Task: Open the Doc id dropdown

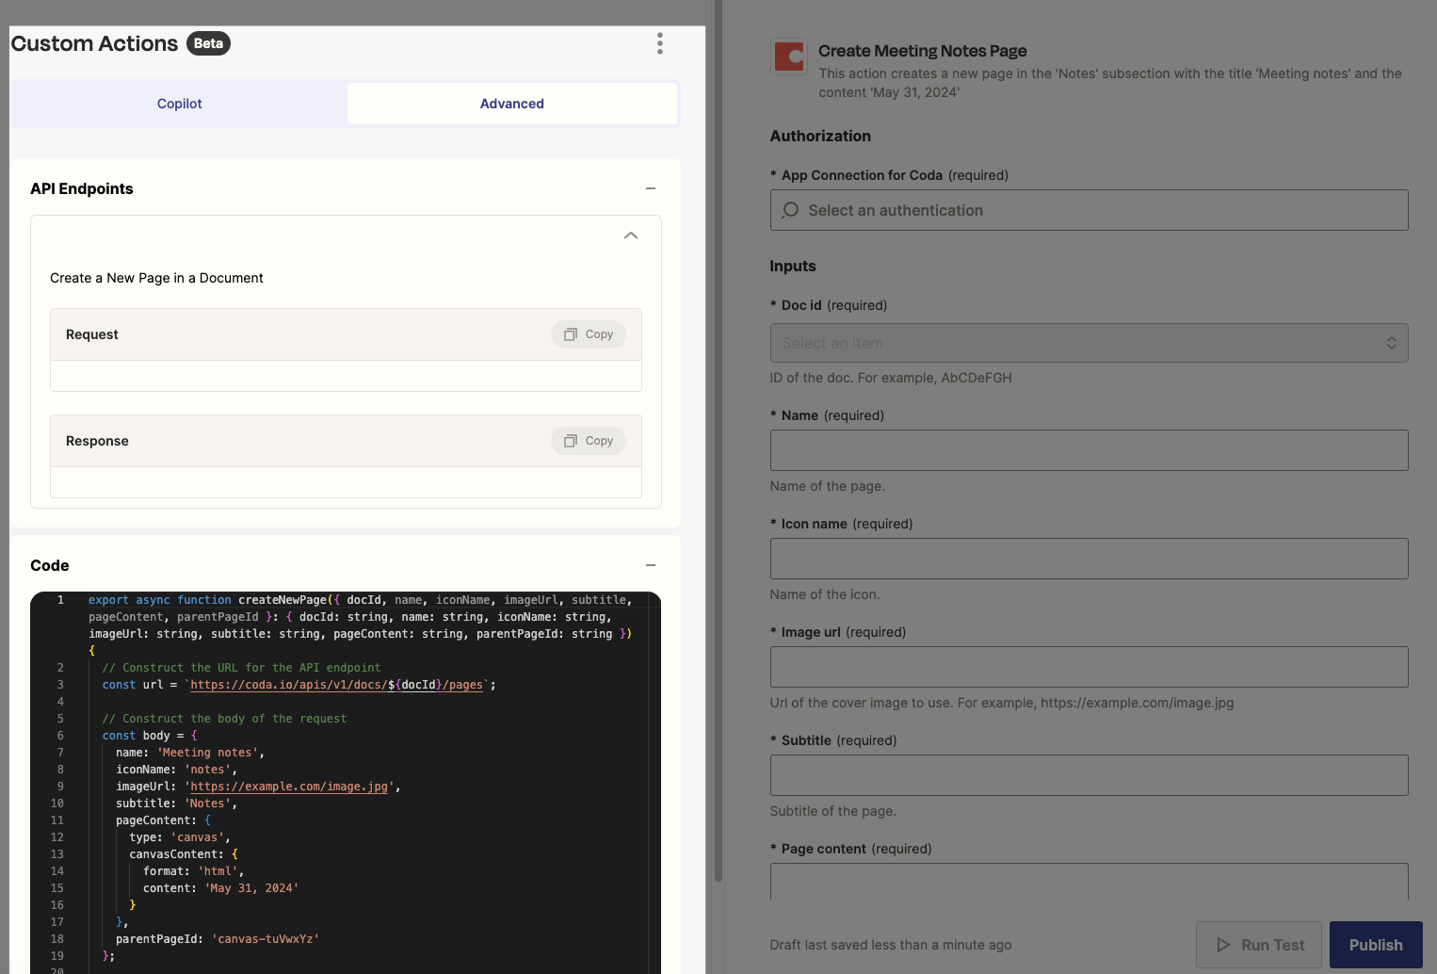Action: coord(1089,343)
